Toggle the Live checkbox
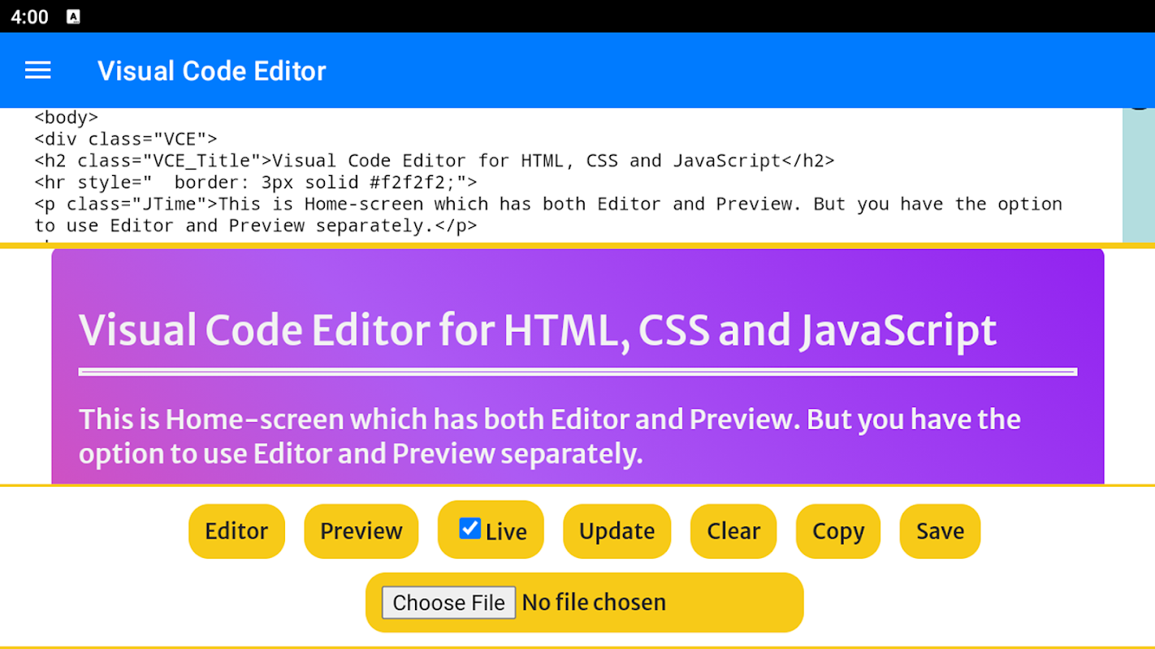The height and width of the screenshot is (649, 1155). (469, 529)
